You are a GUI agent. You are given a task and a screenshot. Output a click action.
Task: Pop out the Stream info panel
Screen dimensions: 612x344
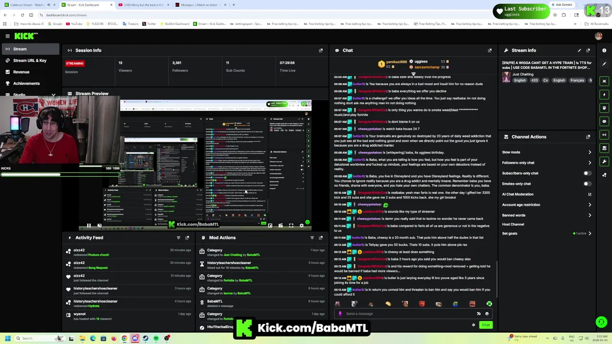[588, 50]
